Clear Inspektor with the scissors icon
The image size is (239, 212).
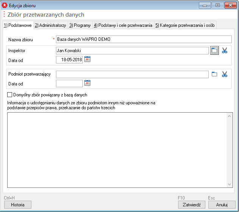pos(225,50)
